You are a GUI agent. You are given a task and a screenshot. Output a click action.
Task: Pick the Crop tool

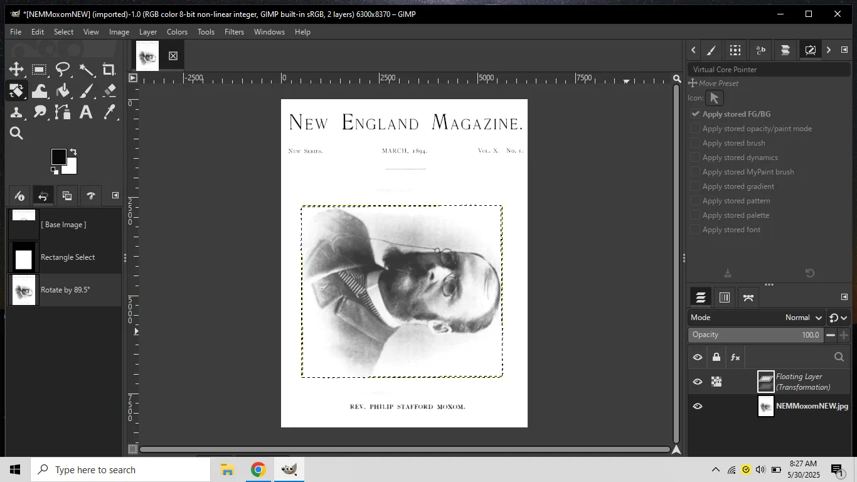(x=109, y=69)
